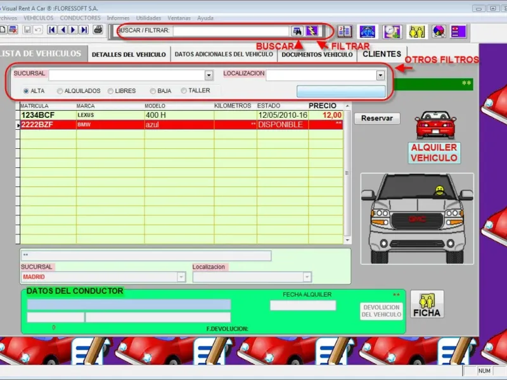Image resolution: width=507 pixels, height=380 pixels.
Task: Open the yellow people clients toolbar icon
Action: pos(417,32)
